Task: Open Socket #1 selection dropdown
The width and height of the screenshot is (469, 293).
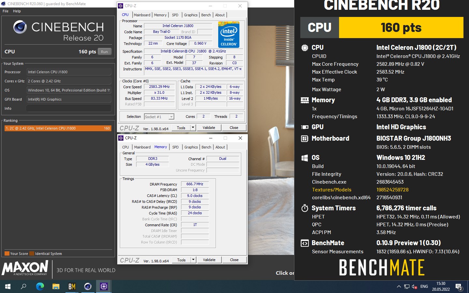Action: (x=159, y=117)
